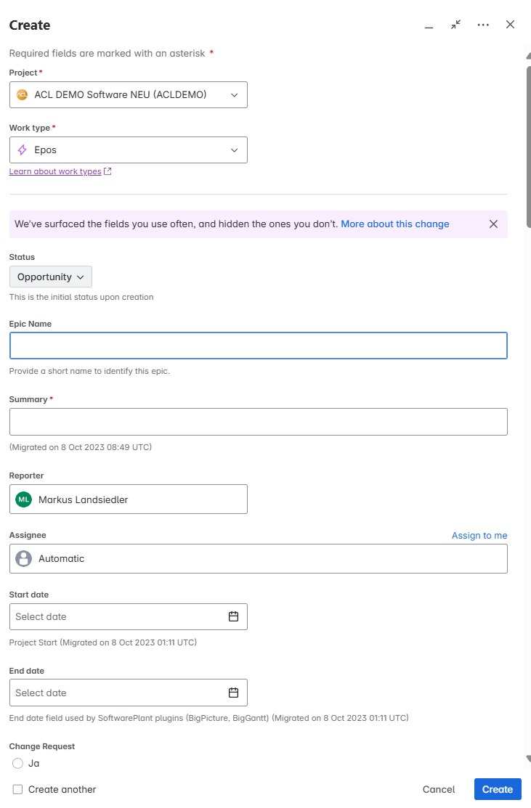Click Assign to me link
The height and width of the screenshot is (808, 531).
pos(479,536)
